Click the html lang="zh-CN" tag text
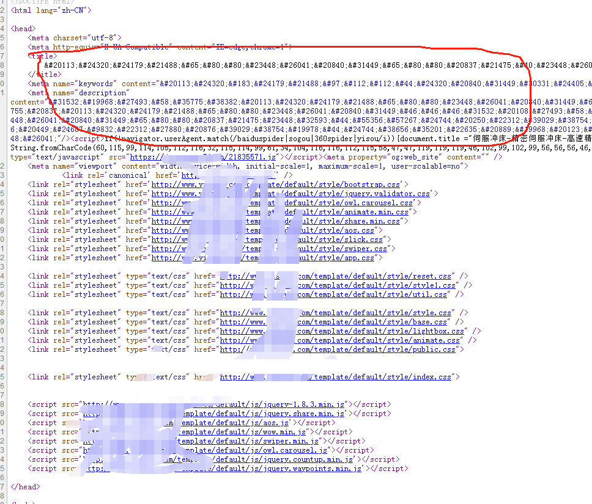Screen dimensions: 592x504 tap(51, 10)
